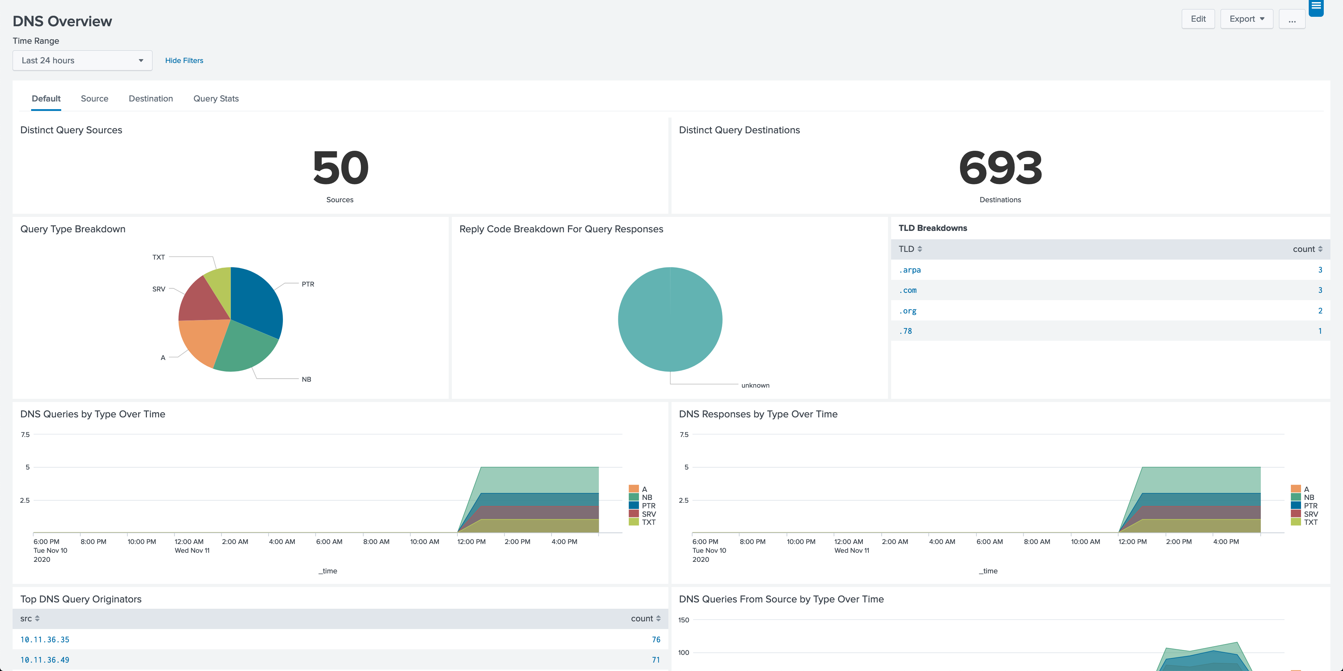Switch to the Query Stats tab
Image resolution: width=1343 pixels, height=671 pixels.
[x=216, y=99]
